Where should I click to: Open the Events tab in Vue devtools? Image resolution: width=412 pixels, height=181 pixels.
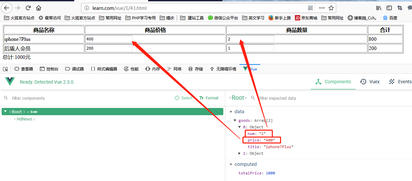pyautogui.click(x=400, y=82)
